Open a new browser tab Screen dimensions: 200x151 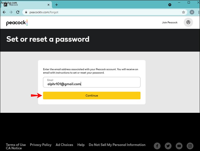57,5
